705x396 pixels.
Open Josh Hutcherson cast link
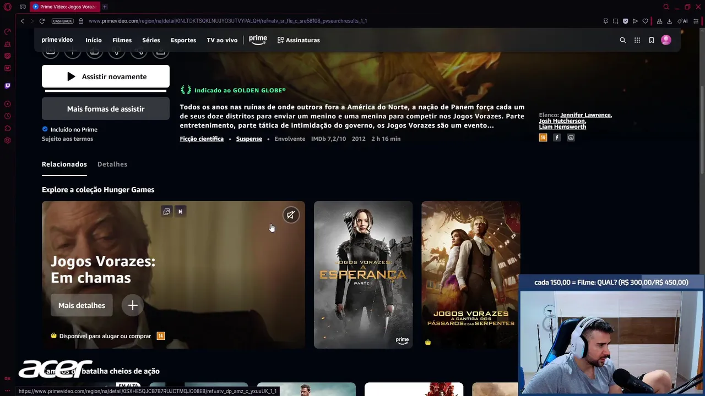562,121
